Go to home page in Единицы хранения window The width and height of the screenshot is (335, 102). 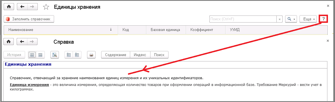(9, 7)
